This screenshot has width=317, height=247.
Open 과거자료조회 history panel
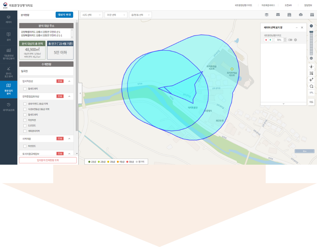(x=9, y=106)
